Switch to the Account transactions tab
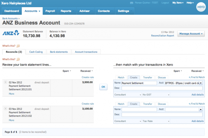This screenshot has width=208, height=138. (86, 52)
